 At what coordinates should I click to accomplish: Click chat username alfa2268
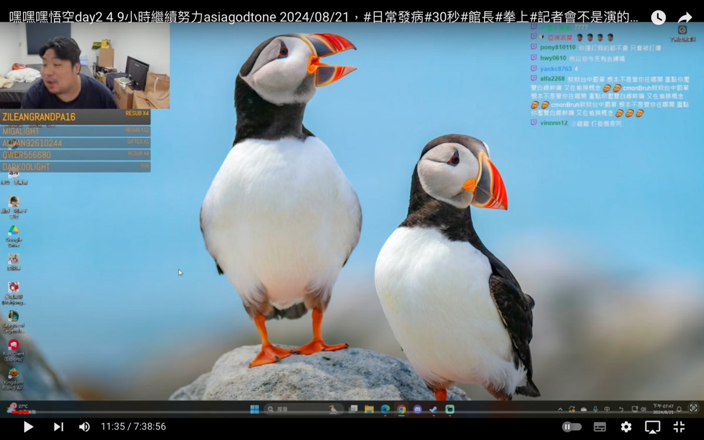(552, 79)
